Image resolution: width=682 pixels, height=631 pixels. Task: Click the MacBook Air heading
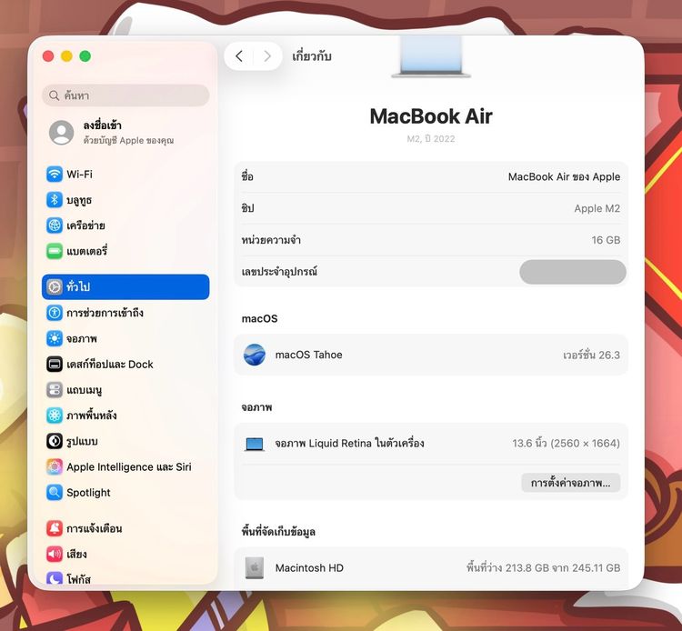click(431, 116)
